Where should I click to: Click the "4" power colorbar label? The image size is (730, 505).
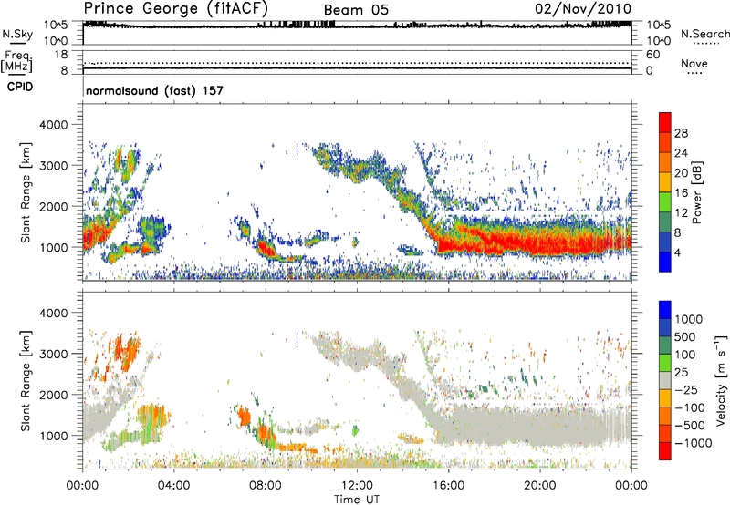point(678,252)
